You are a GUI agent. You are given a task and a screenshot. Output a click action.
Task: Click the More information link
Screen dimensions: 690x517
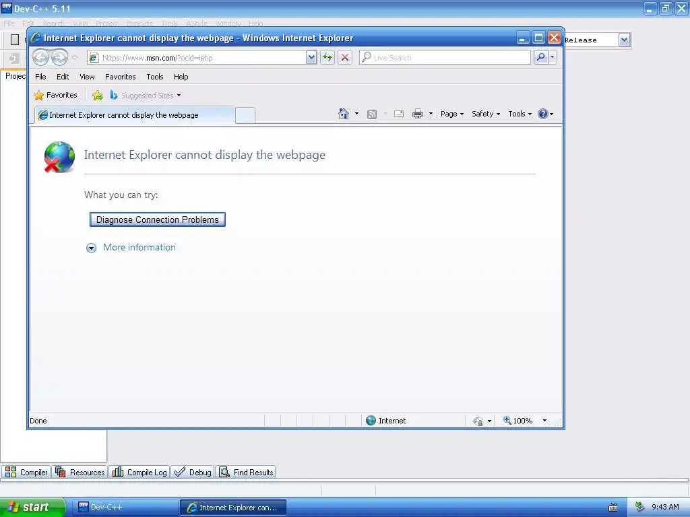tap(139, 247)
